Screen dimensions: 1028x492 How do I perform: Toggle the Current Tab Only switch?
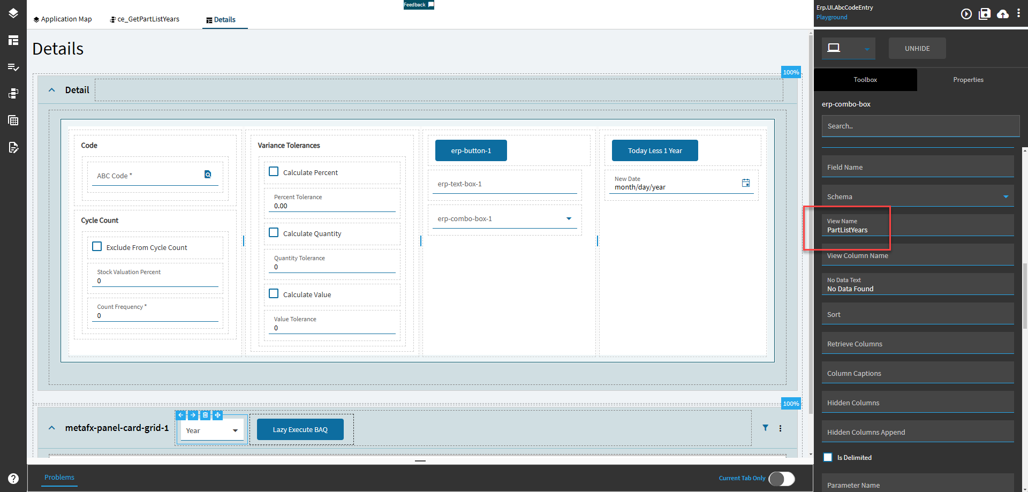tap(782, 479)
